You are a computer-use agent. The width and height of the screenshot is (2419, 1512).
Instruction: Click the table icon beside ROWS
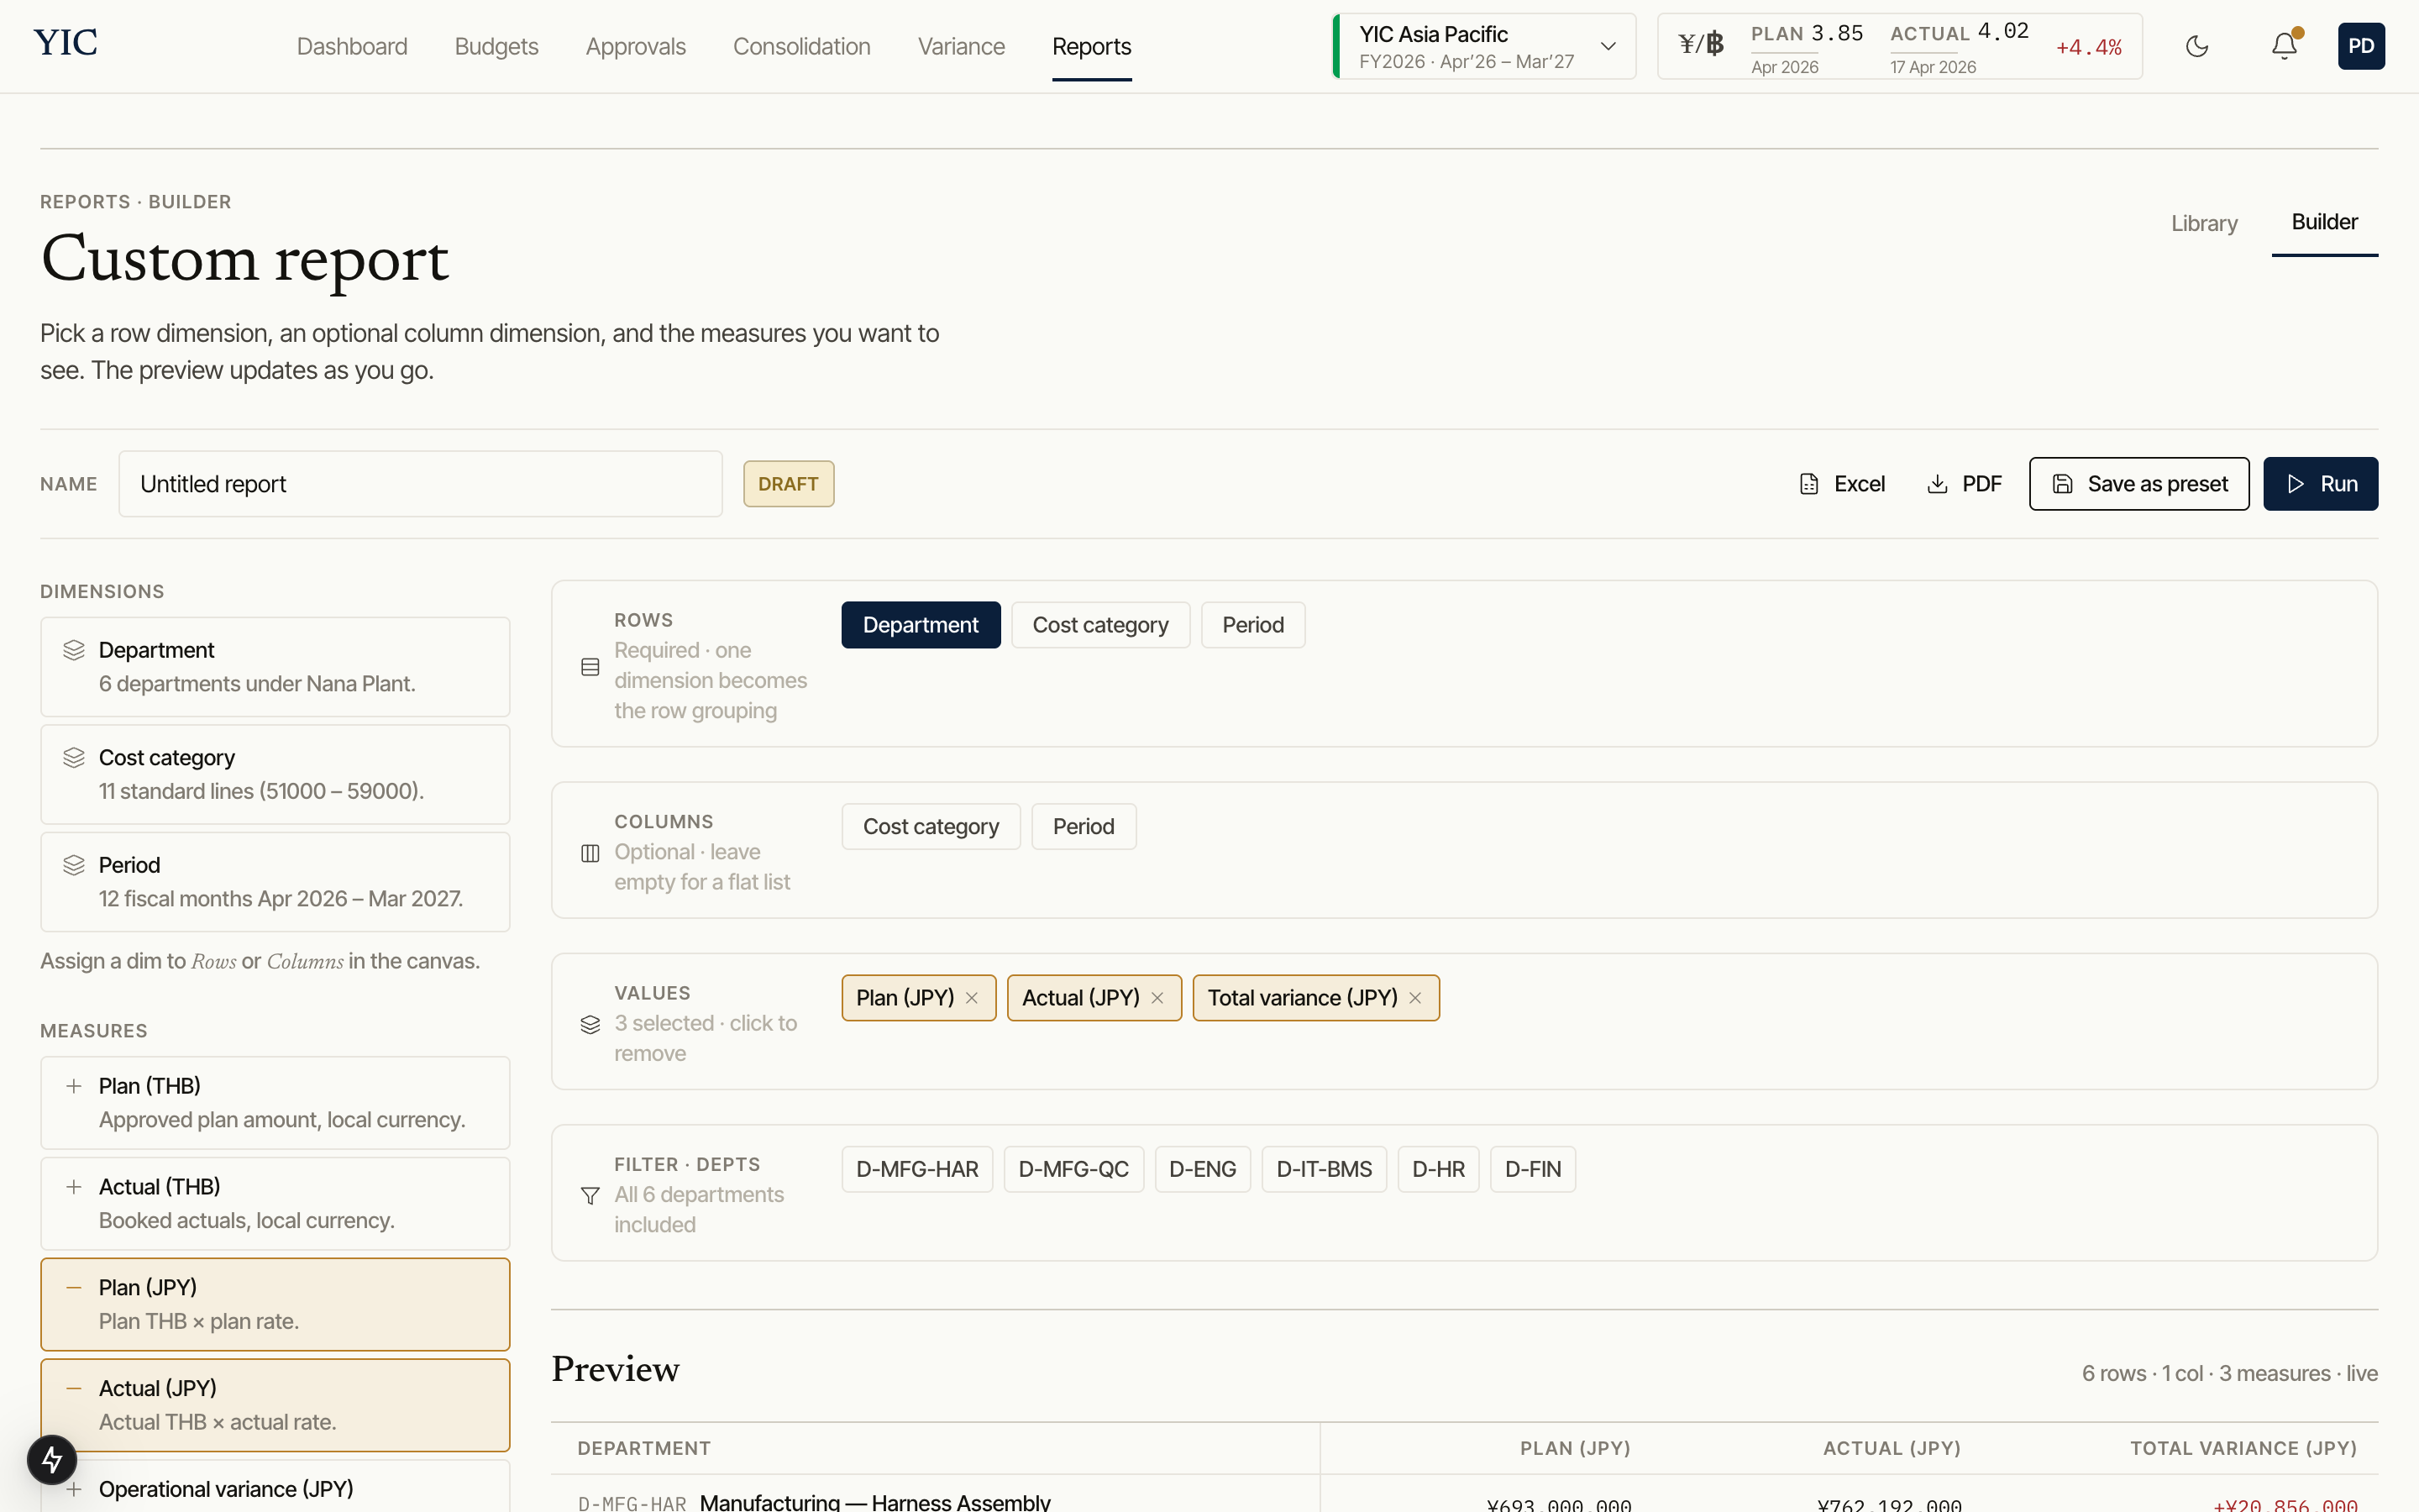pos(590,666)
